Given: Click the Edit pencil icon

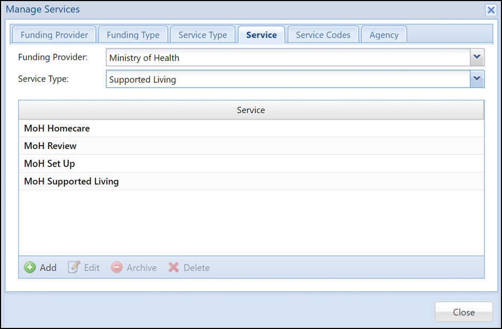Looking at the screenshot, I should pos(74,267).
